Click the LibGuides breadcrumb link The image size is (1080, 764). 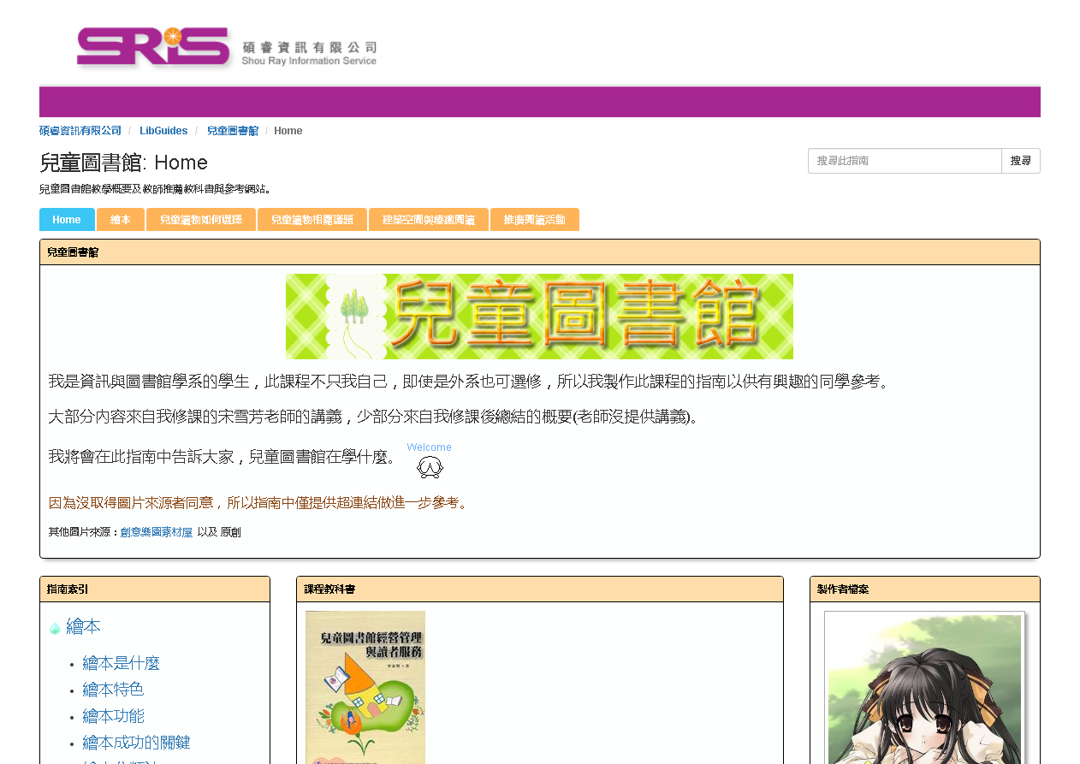point(163,130)
